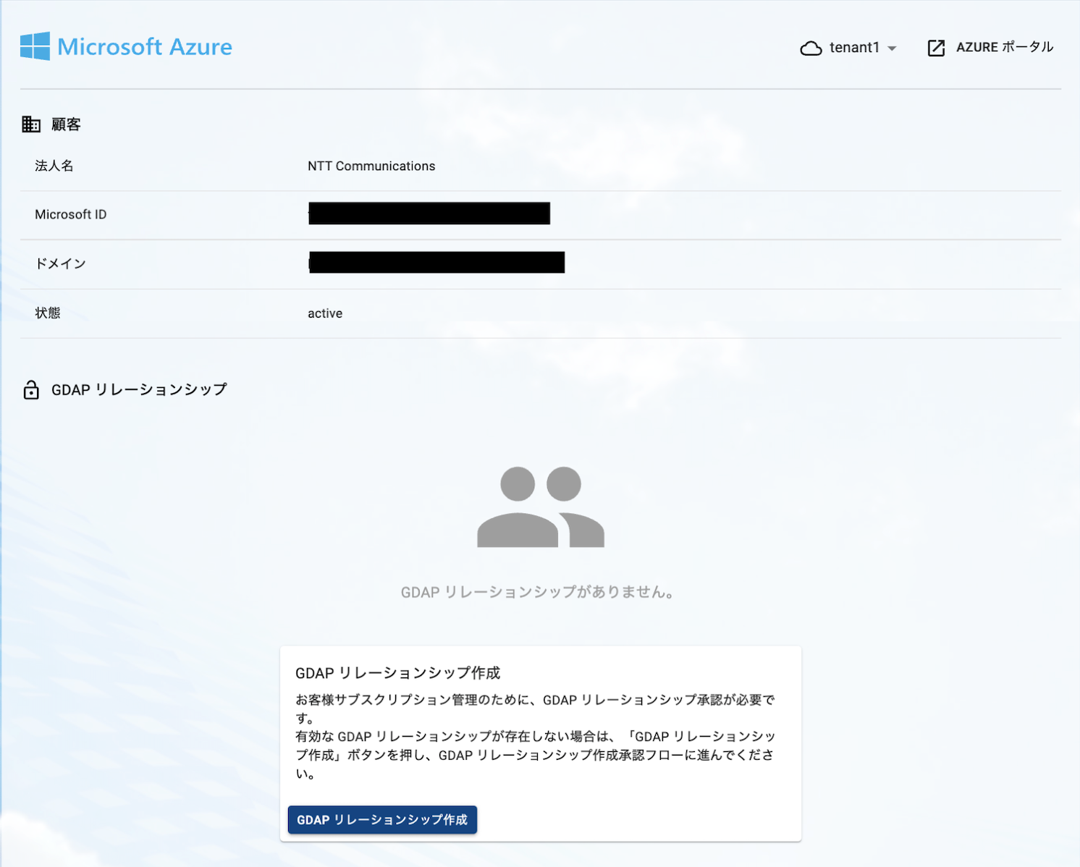Select the NTT Communications value
This screenshot has height=867, width=1080.
click(371, 166)
